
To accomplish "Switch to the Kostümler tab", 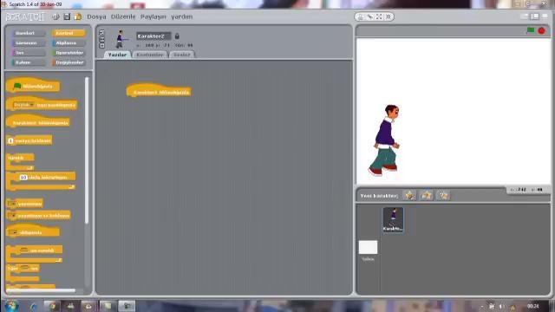I will 150,55.
